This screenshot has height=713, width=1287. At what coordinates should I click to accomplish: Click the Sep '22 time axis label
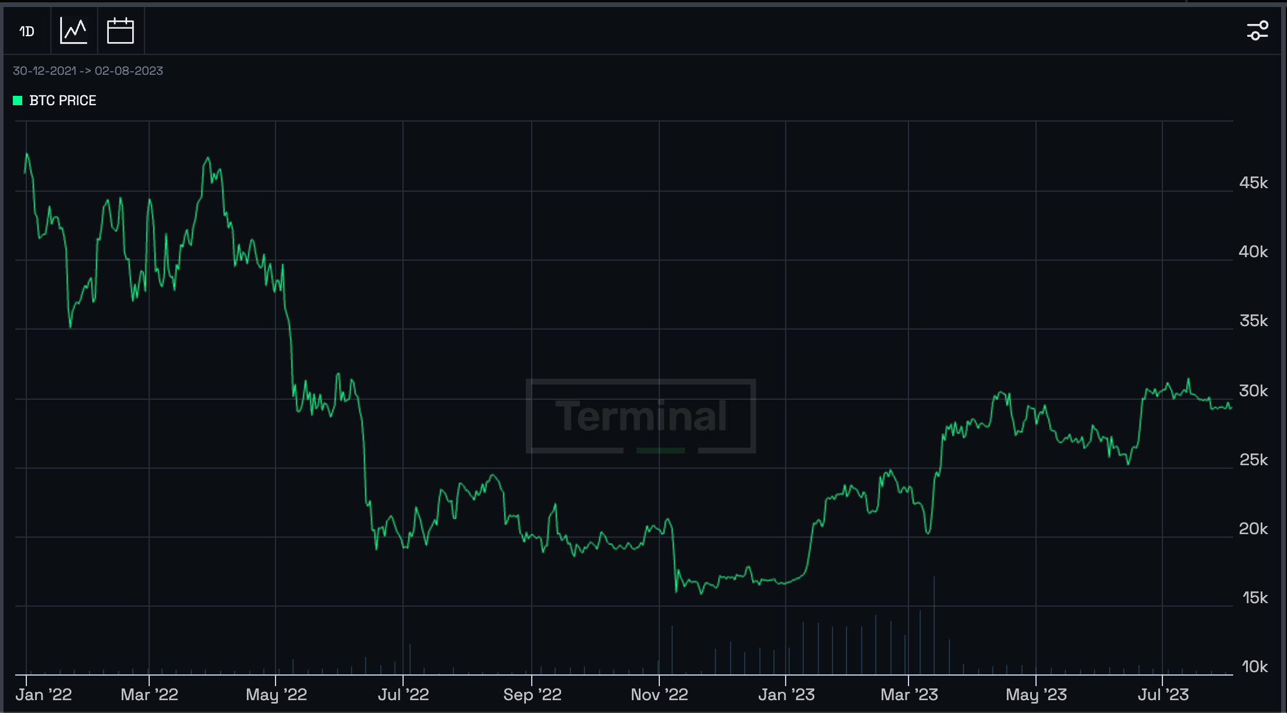point(532,695)
